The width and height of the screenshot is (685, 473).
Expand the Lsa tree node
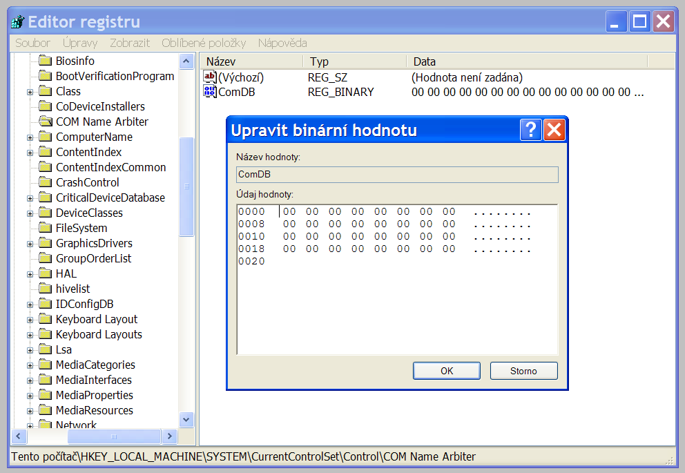(x=30, y=350)
